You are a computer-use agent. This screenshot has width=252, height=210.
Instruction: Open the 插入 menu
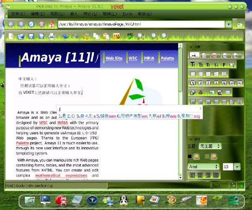(74, 14)
